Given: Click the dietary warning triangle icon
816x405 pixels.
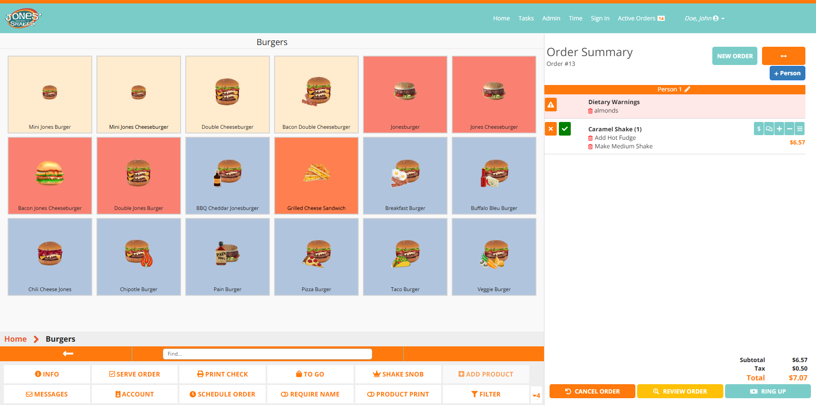Looking at the screenshot, I should point(551,105).
